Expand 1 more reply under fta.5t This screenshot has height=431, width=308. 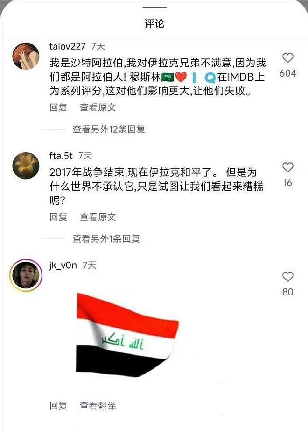(106, 238)
